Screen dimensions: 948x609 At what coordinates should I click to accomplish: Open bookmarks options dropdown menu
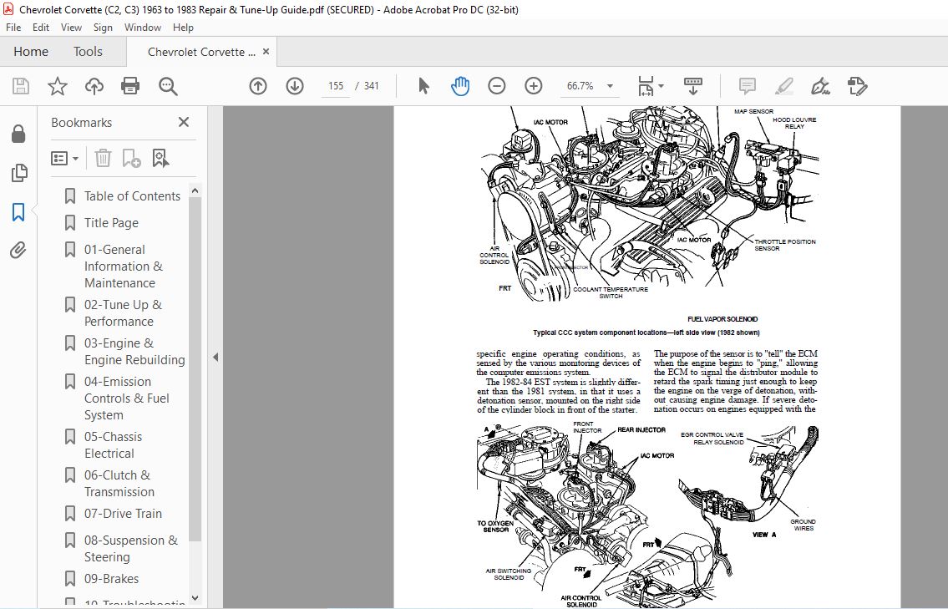[x=64, y=159]
